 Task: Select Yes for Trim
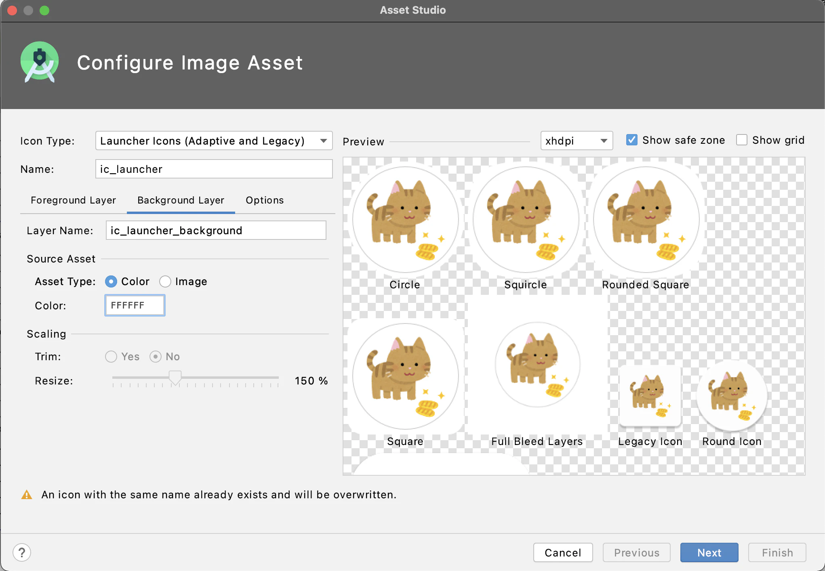point(111,357)
